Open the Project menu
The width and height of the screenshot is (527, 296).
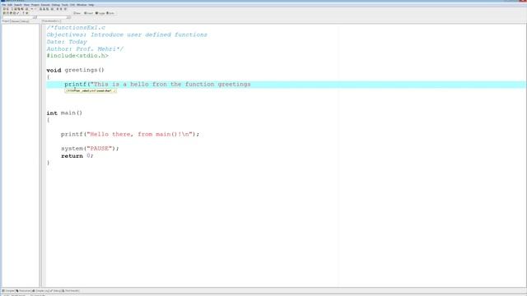[35, 5]
